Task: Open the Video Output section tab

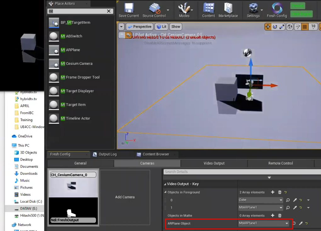Action: pos(214,163)
